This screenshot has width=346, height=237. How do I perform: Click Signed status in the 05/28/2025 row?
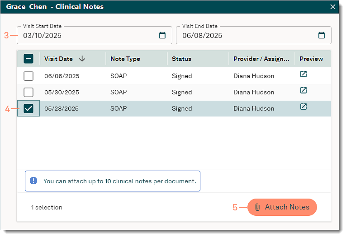coord(182,109)
